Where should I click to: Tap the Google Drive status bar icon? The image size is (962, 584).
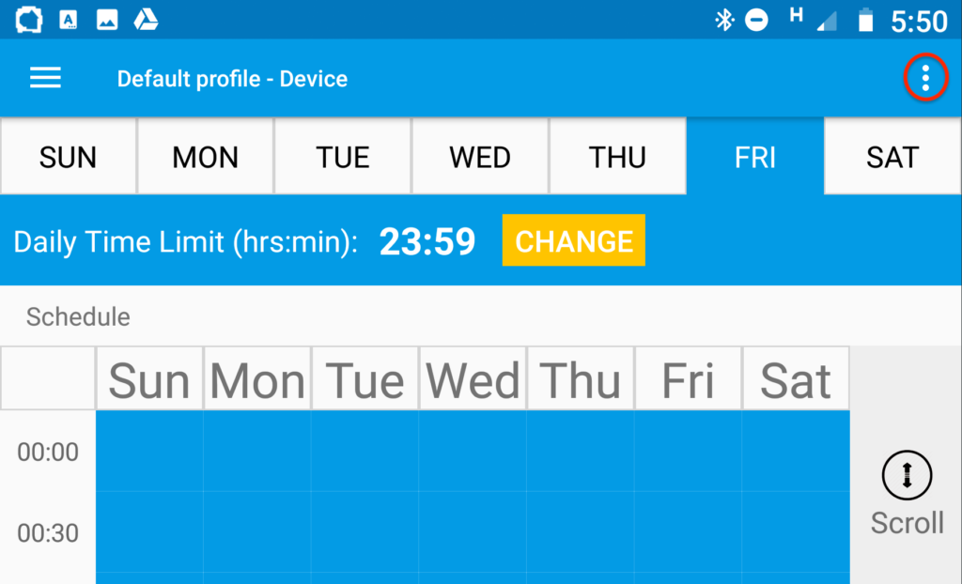pyautogui.click(x=146, y=20)
